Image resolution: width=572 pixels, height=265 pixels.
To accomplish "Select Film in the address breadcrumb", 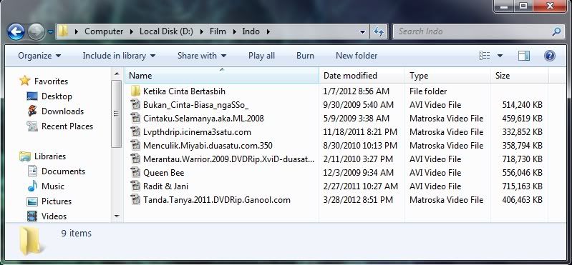I will (x=218, y=31).
